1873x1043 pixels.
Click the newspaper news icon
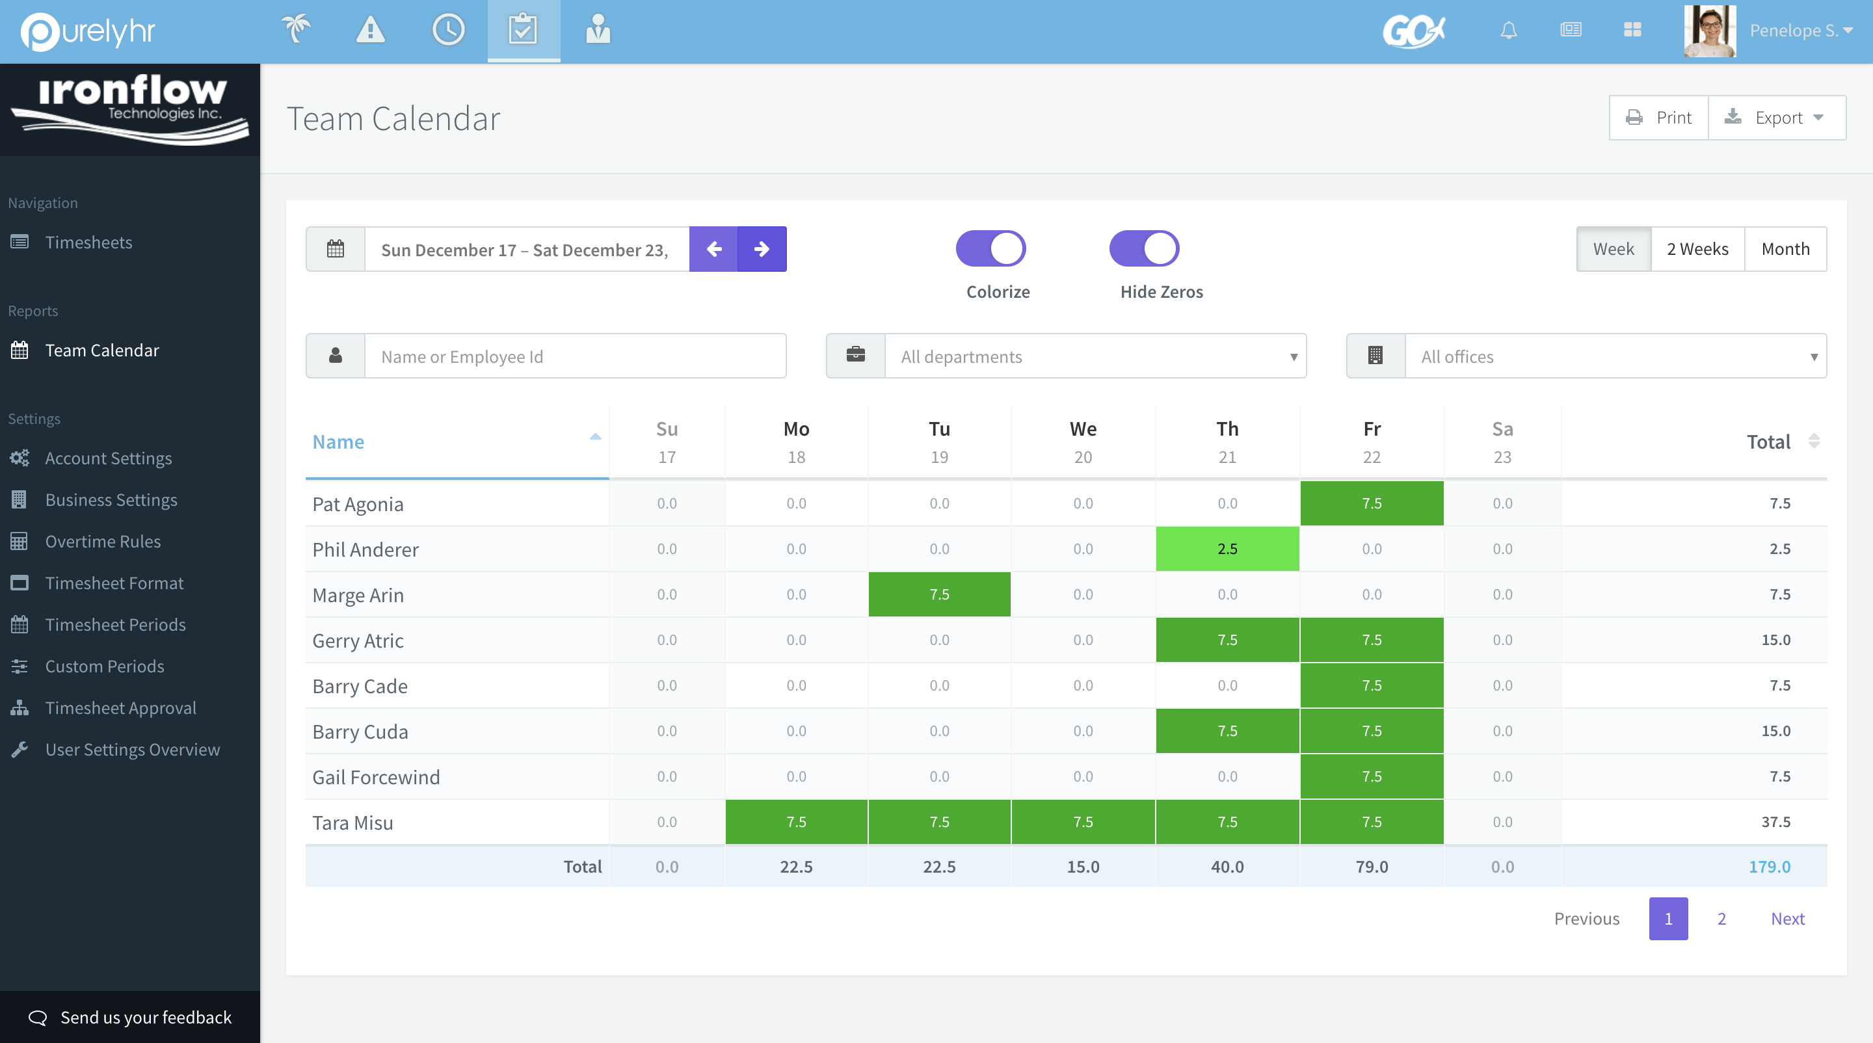[x=1571, y=30]
